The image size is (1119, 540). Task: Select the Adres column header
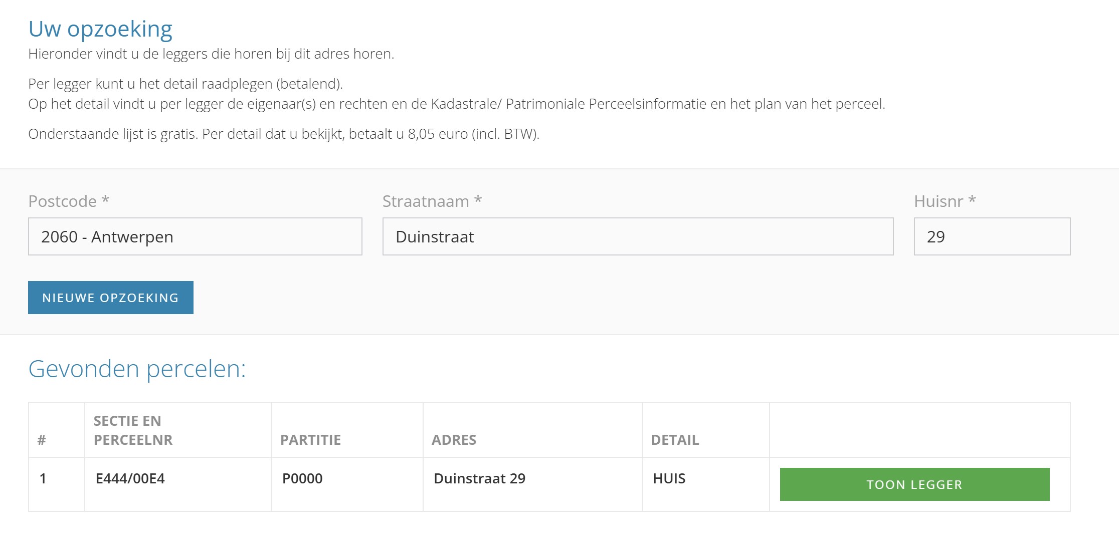tap(454, 440)
